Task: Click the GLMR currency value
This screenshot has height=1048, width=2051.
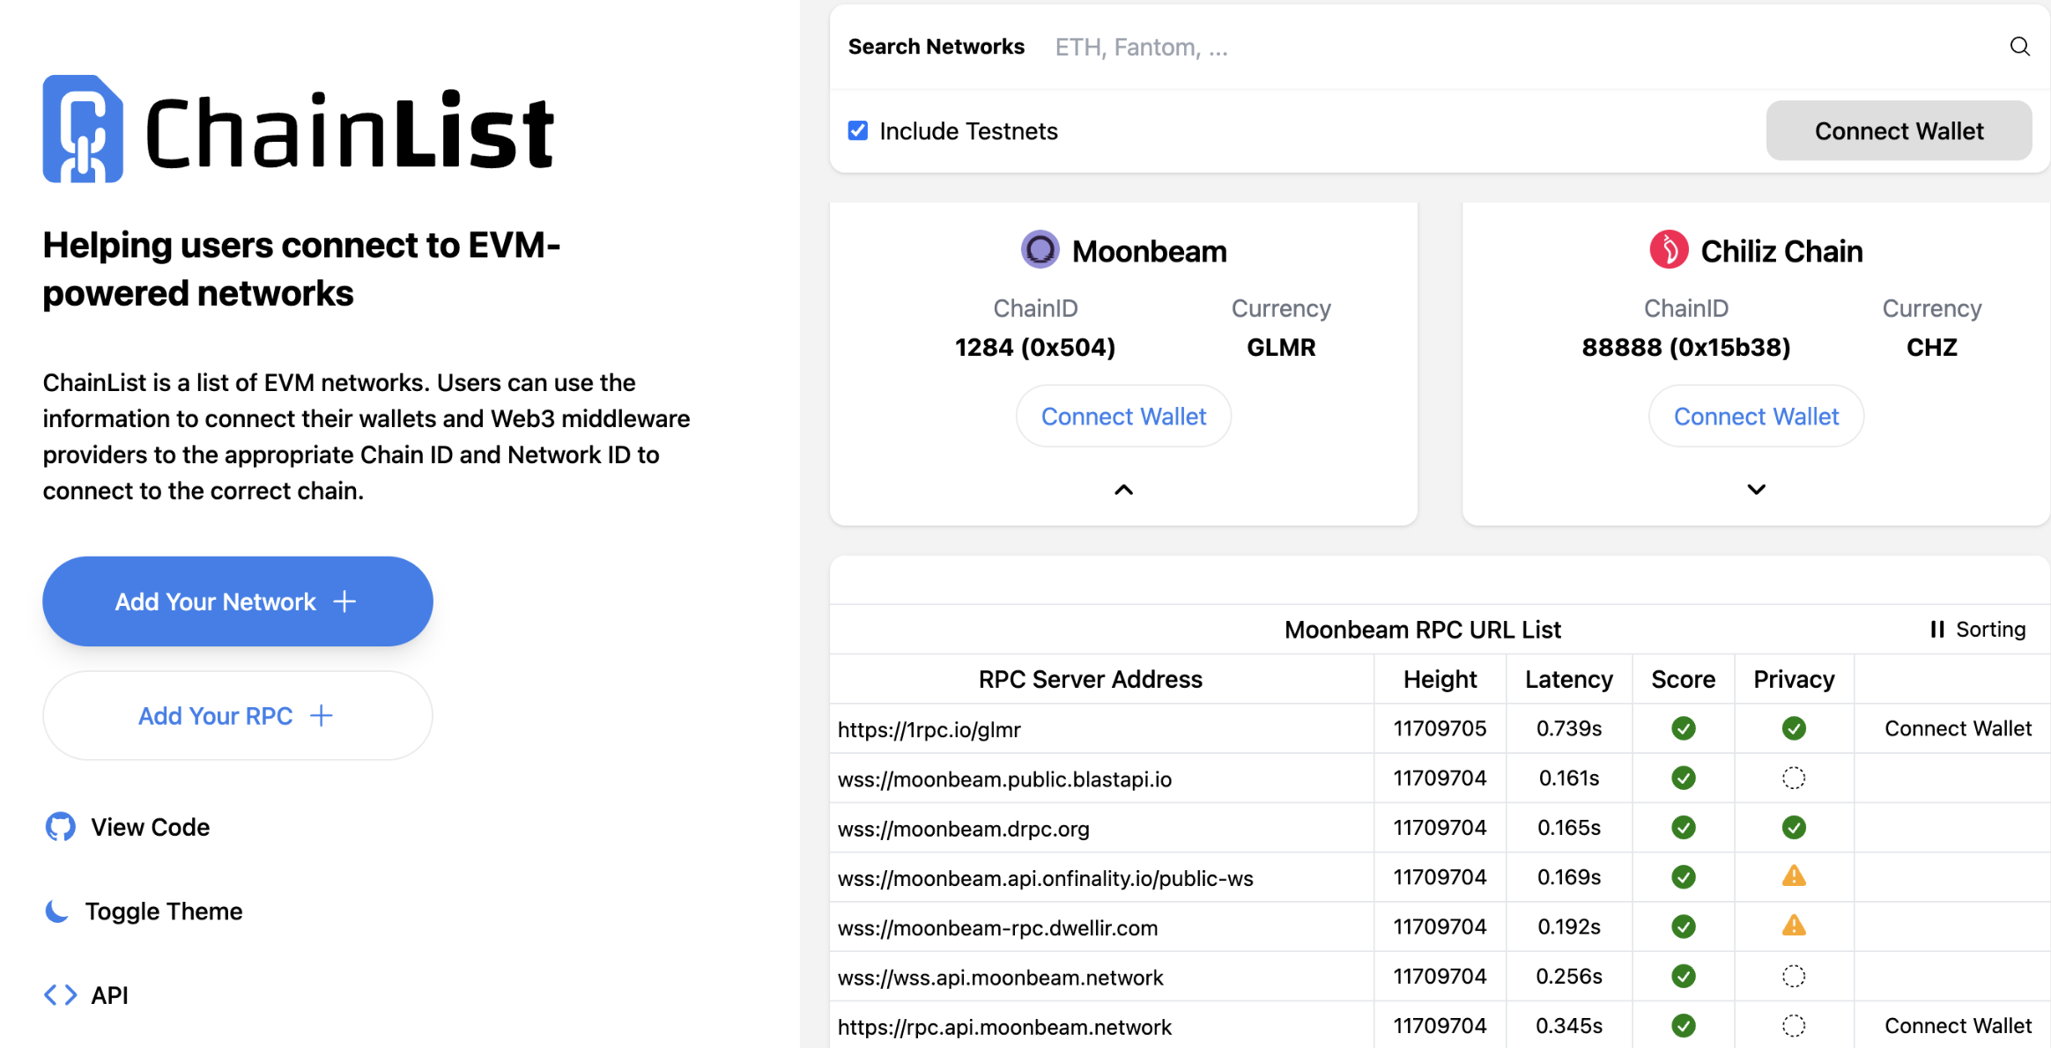Action: [1280, 347]
